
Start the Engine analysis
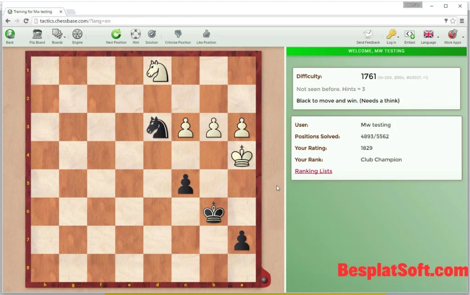(x=77, y=34)
